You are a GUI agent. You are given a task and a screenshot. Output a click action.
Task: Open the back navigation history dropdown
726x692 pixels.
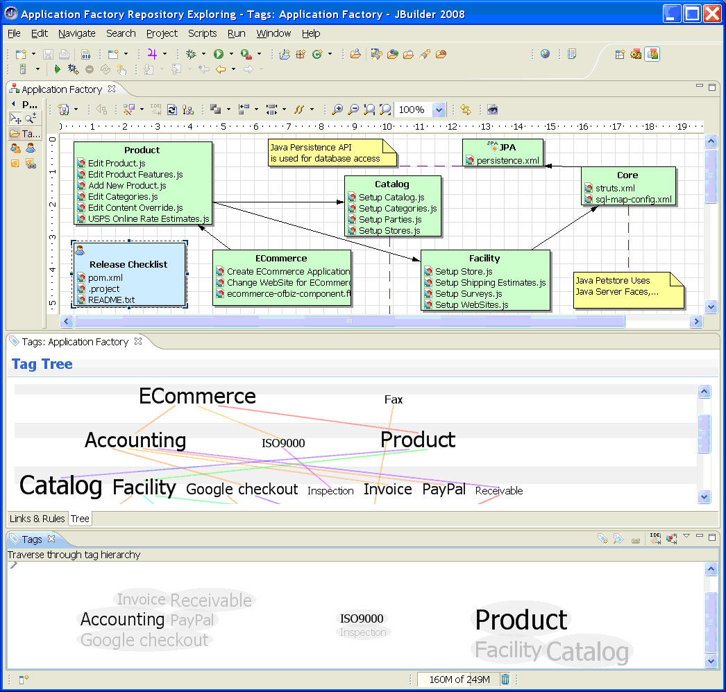[x=233, y=69]
